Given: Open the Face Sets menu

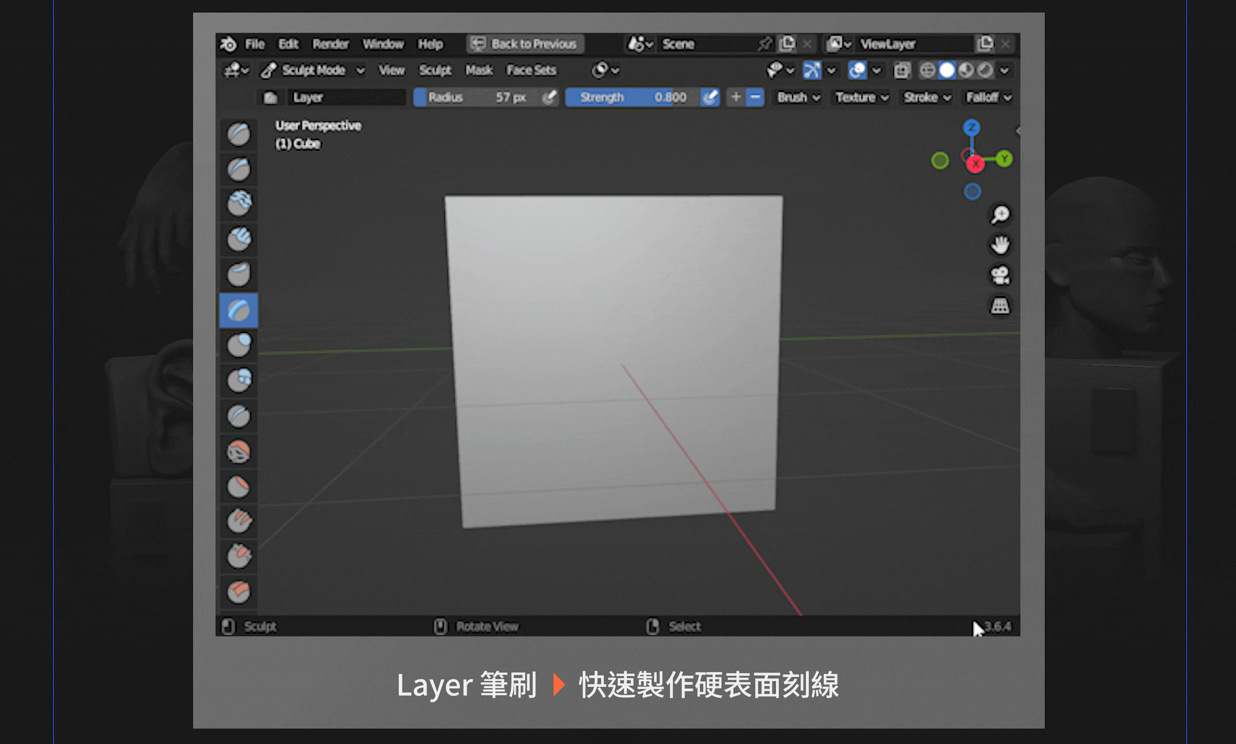Looking at the screenshot, I should [531, 70].
